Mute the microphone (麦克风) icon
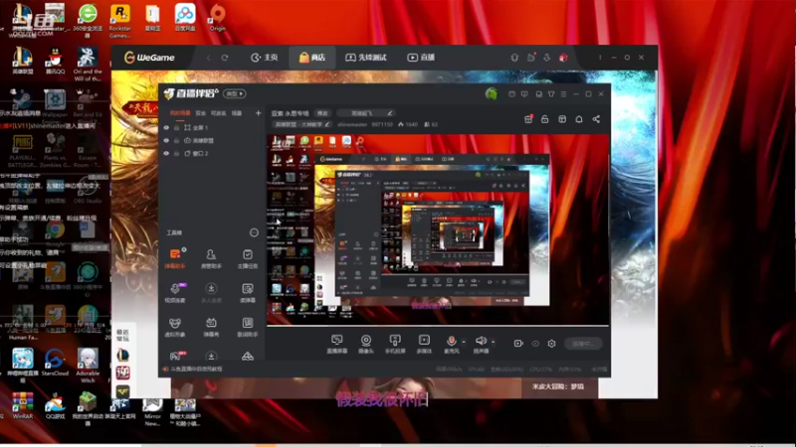Image resolution: width=796 pixels, height=447 pixels. [451, 341]
